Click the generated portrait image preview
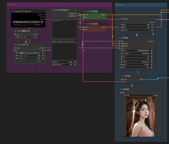169x144 pixels. (140, 117)
